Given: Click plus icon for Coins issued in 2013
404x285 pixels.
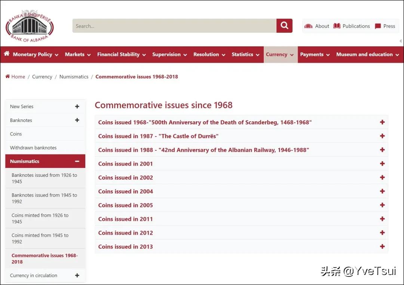Looking at the screenshot, I should tap(382, 247).
